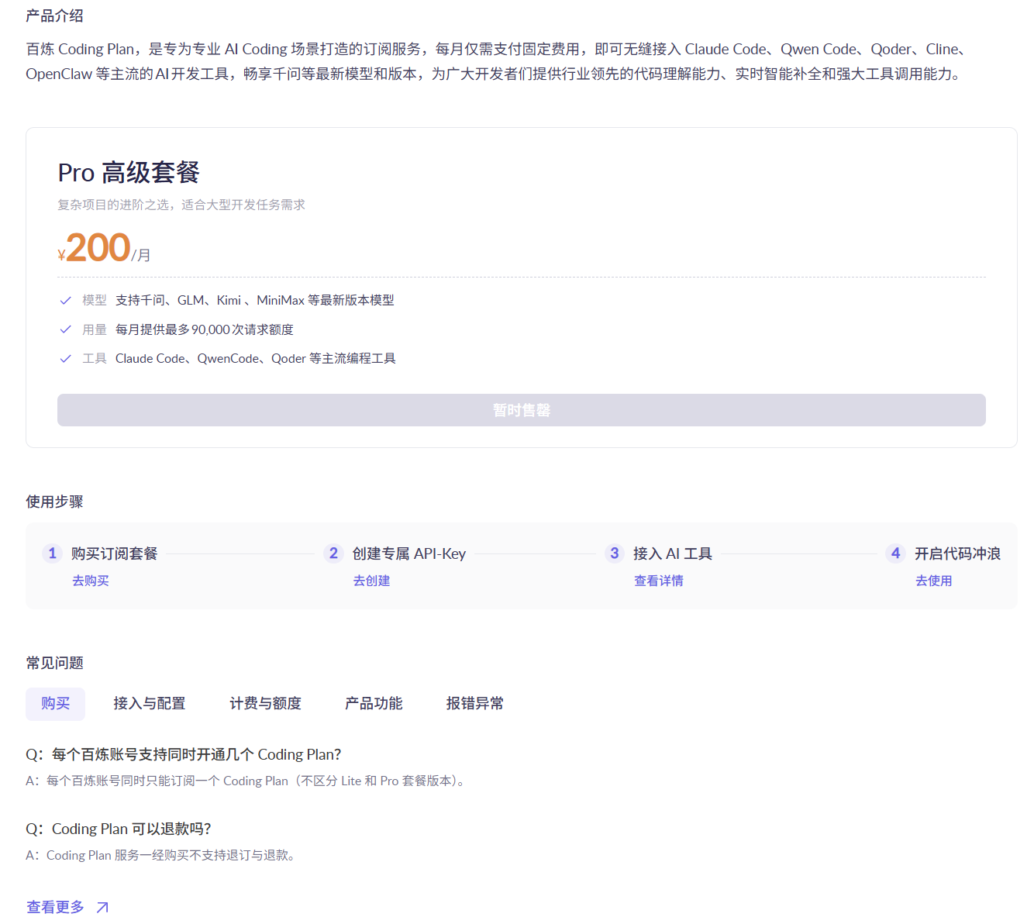Click step number 4 circle
Viewport: 1034px width, 924px height.
(x=895, y=553)
